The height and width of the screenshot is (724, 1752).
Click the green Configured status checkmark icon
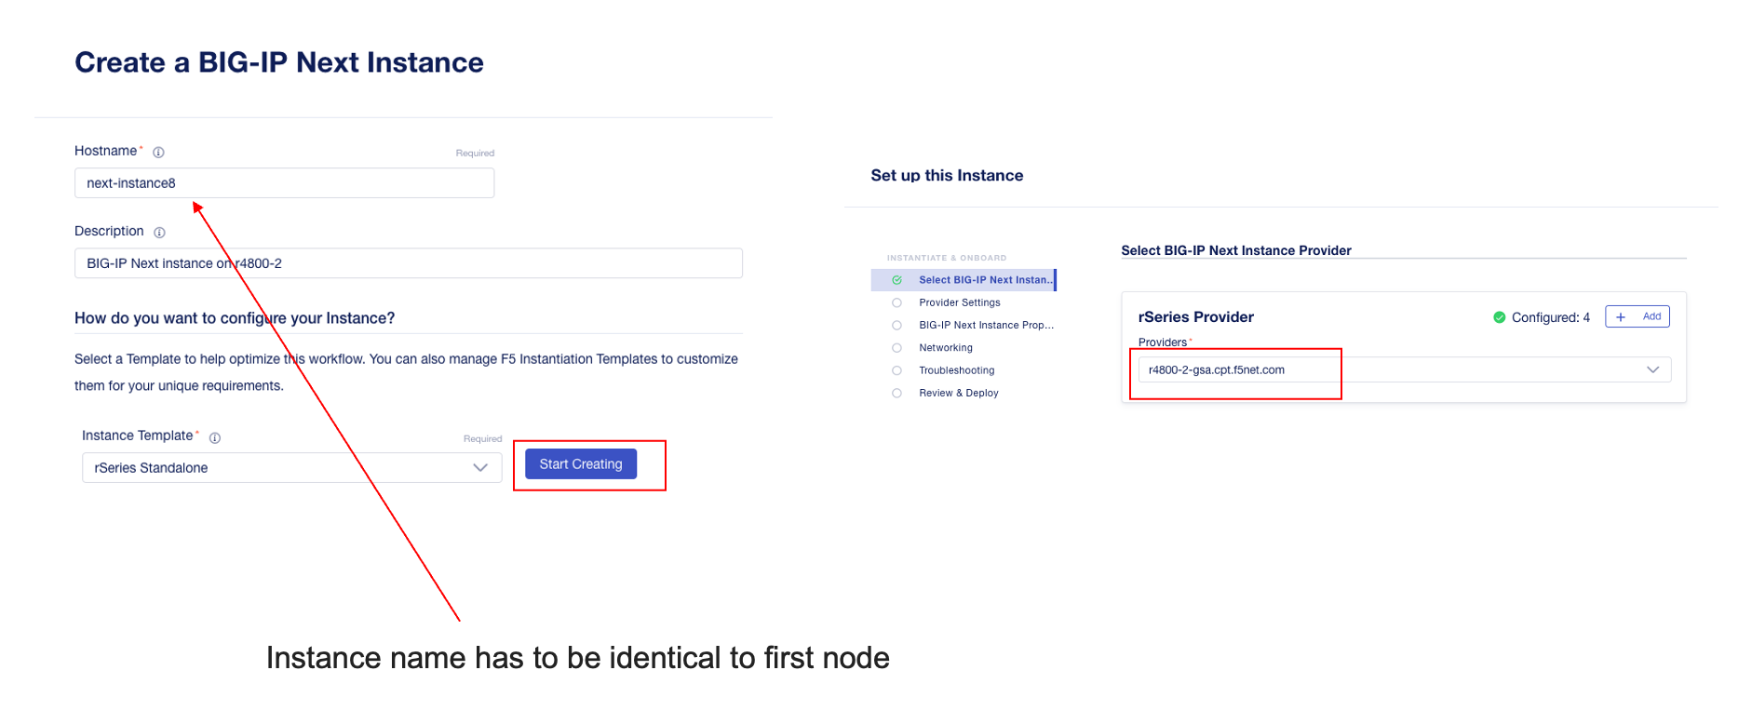[x=1500, y=317]
